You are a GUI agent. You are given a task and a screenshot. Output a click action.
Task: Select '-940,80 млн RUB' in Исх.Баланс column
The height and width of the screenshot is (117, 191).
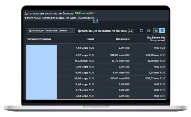[119, 55]
